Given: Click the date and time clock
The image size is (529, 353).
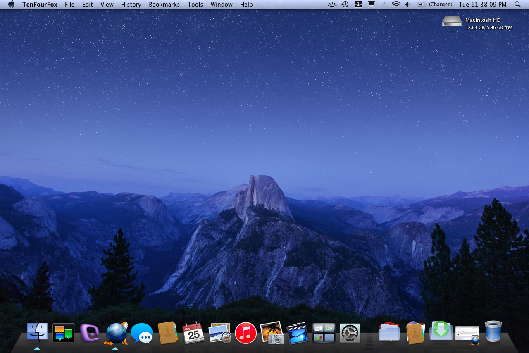Looking at the screenshot, I should point(482,5).
